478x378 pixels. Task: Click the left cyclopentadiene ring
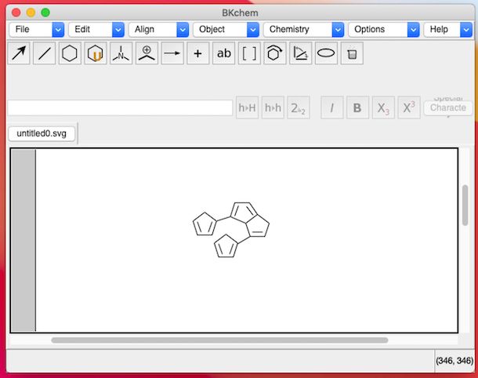click(205, 225)
